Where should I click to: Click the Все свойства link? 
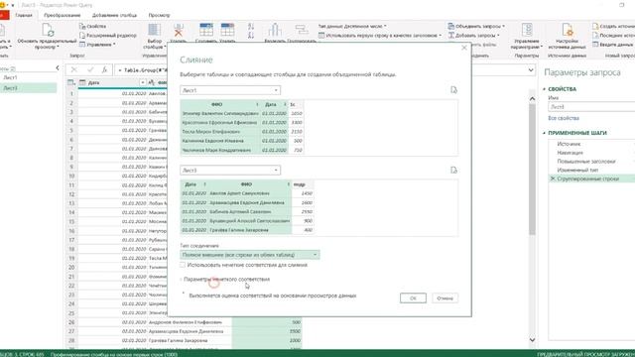click(x=564, y=118)
